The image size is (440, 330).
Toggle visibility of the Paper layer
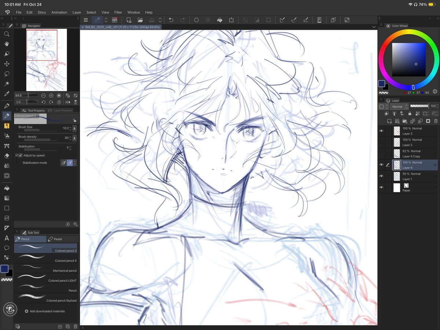pyautogui.click(x=381, y=187)
